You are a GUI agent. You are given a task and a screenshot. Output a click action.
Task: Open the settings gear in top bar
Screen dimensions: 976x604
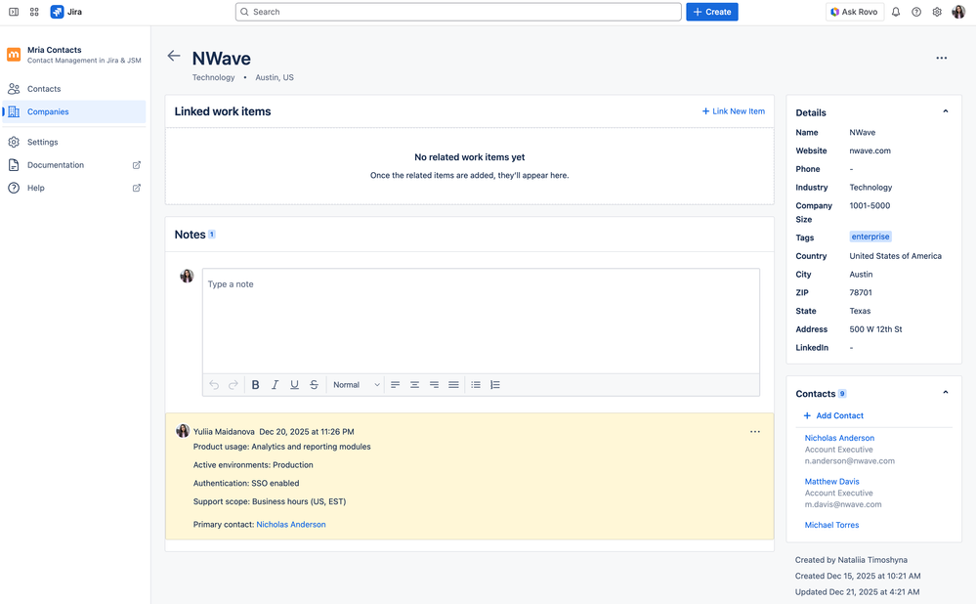pos(937,12)
